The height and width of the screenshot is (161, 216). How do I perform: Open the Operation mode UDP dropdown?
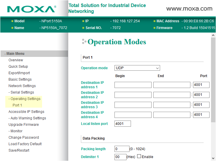tap(137, 68)
